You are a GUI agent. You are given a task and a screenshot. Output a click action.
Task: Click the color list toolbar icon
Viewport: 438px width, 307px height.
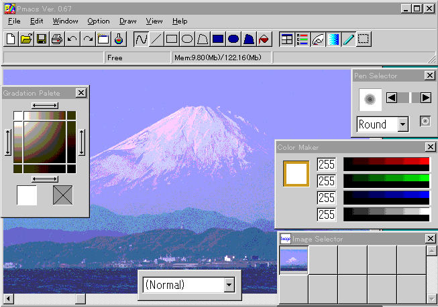click(x=302, y=39)
